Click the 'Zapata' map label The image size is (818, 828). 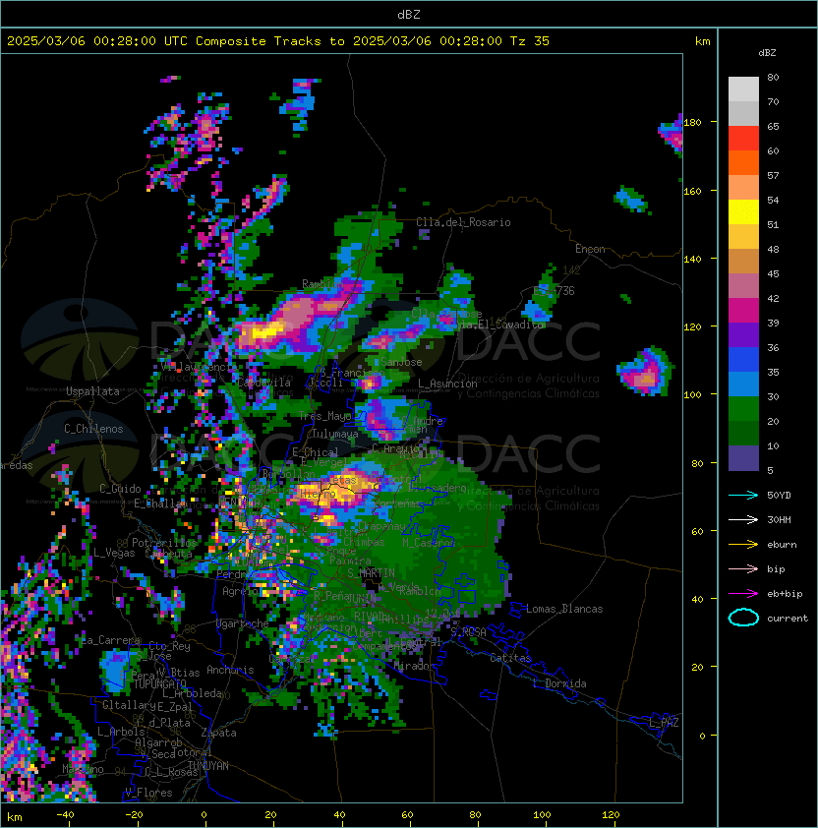(218, 733)
